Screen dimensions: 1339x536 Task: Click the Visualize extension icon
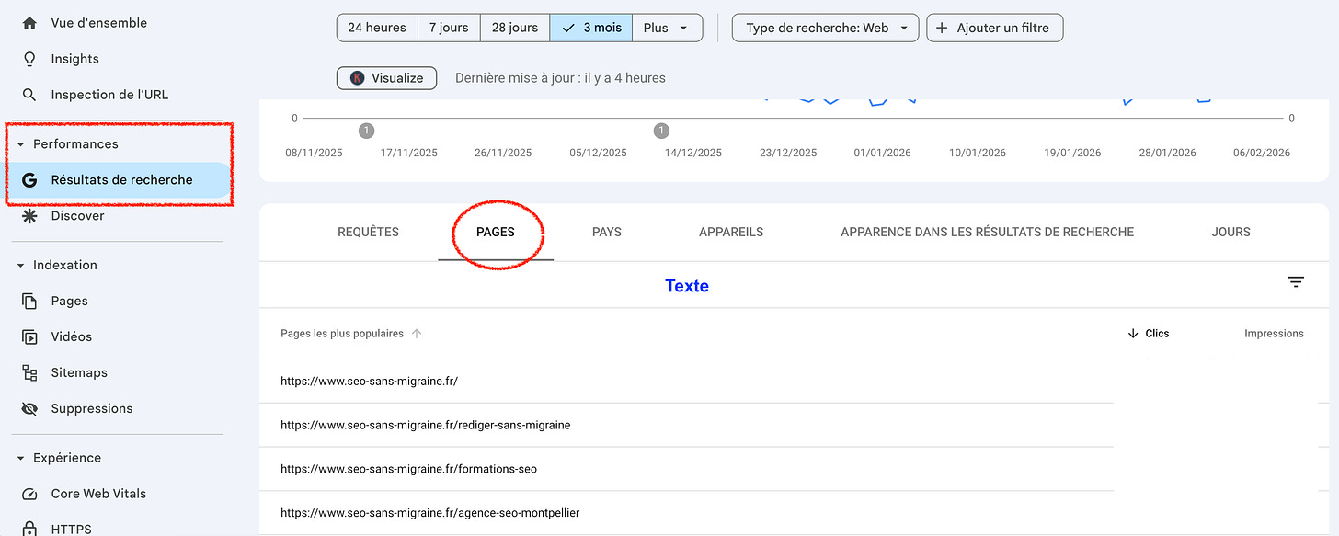click(357, 78)
